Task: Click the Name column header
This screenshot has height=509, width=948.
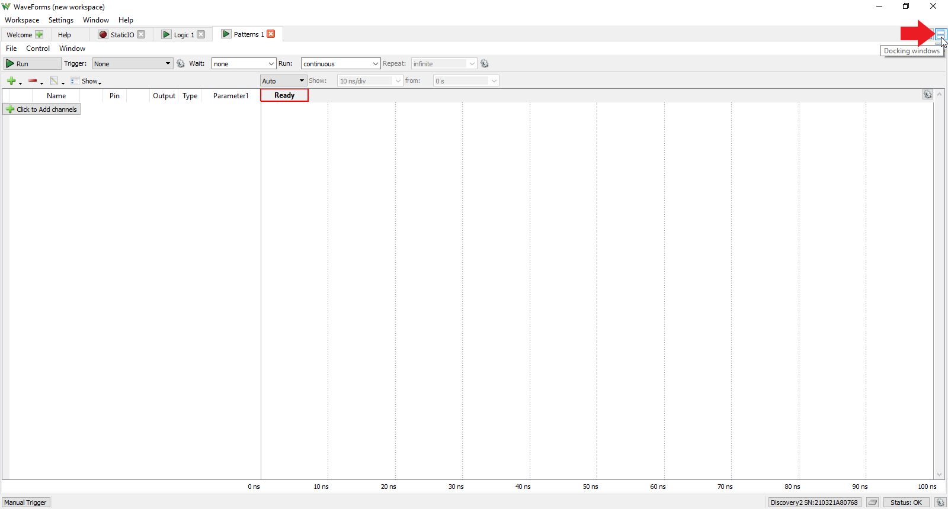Action: point(56,96)
